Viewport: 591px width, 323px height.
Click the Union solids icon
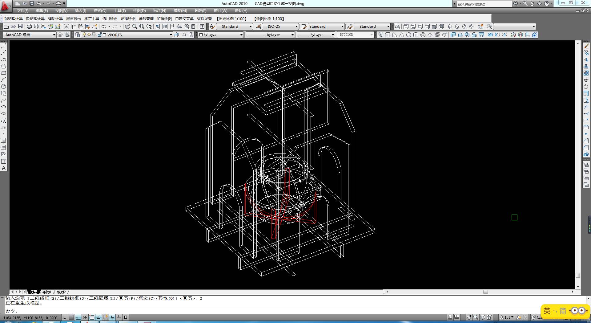[x=490, y=35]
